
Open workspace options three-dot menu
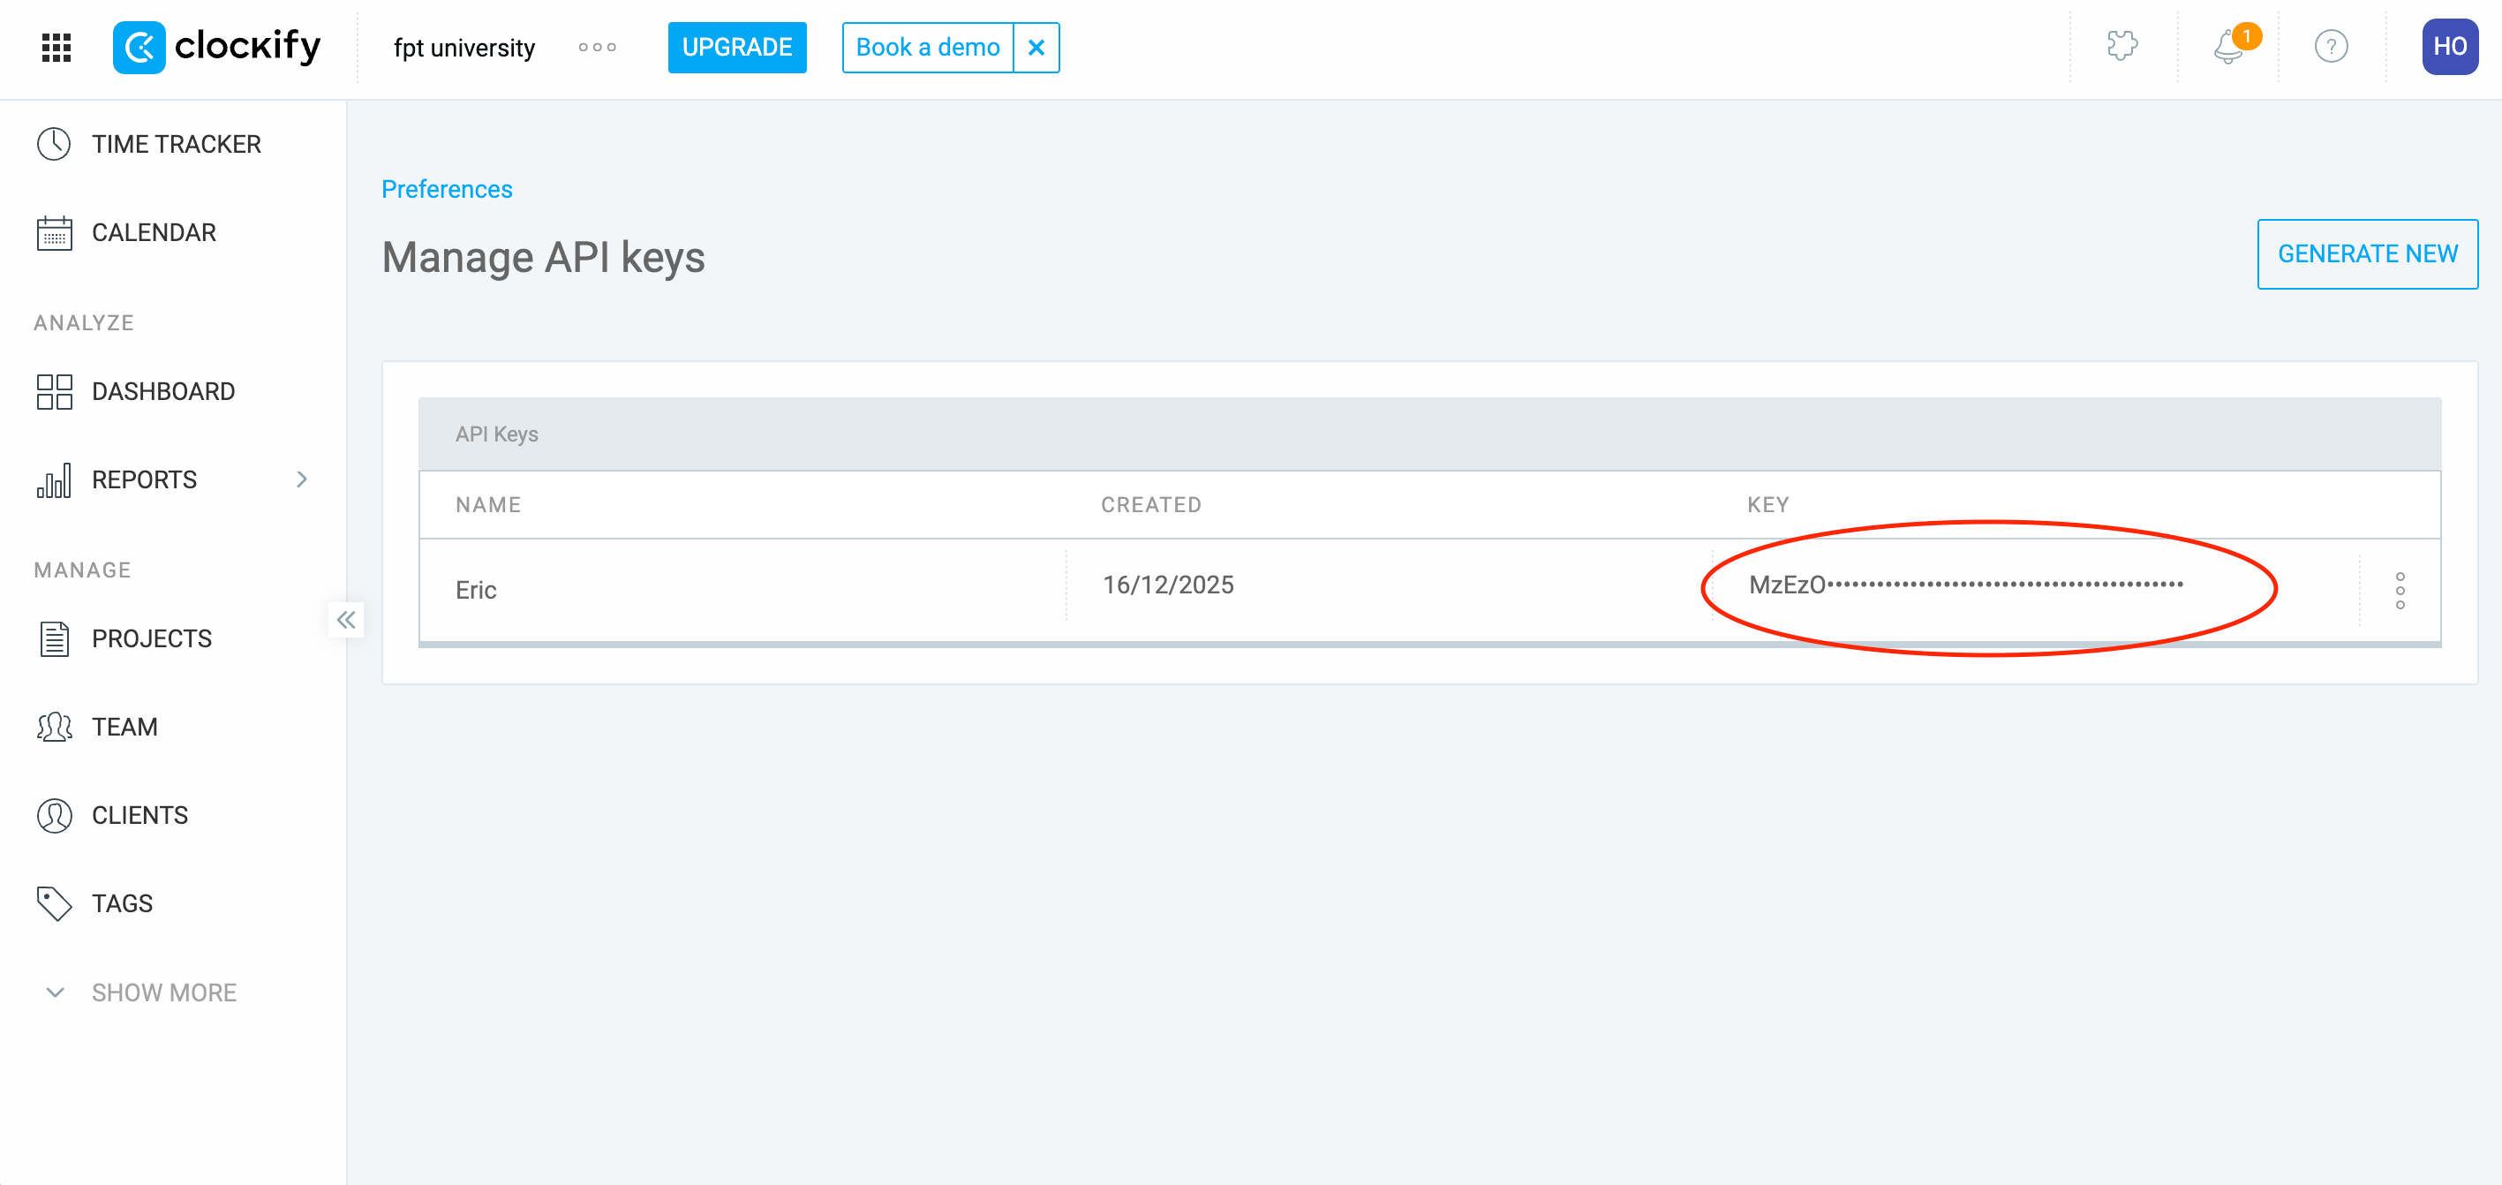[x=598, y=48]
